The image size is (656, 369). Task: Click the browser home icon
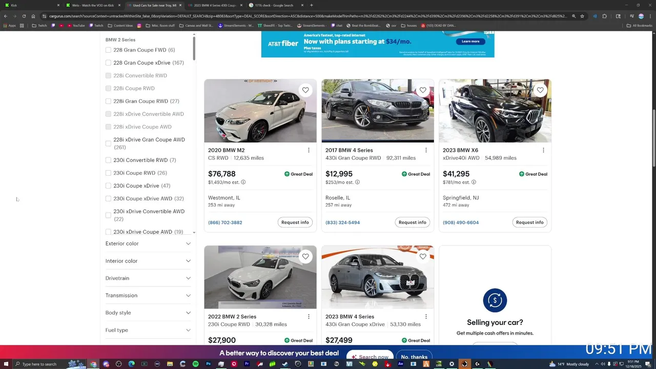coord(33,16)
